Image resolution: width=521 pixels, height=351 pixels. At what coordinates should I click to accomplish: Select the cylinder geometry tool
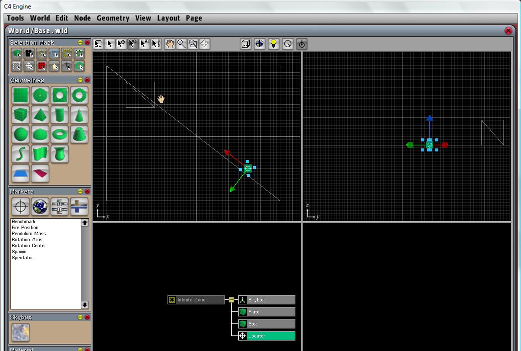60,115
